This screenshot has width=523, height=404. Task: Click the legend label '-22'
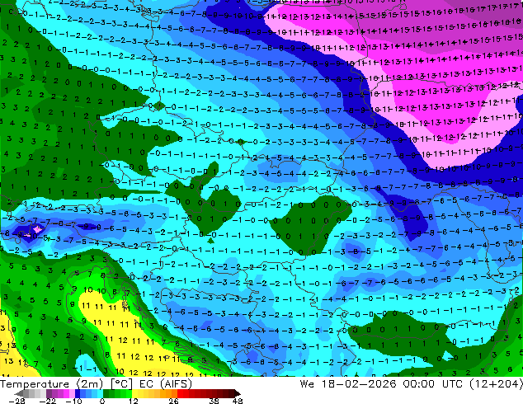pos(48,401)
